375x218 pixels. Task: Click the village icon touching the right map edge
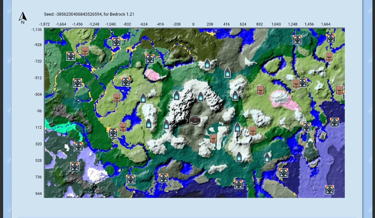339,90
